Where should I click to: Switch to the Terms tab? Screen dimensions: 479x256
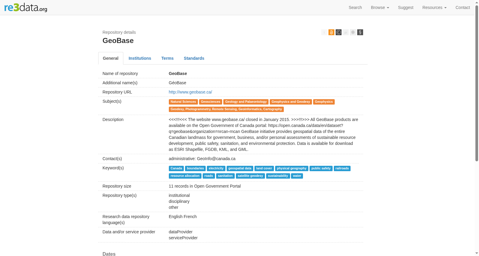pyautogui.click(x=167, y=58)
